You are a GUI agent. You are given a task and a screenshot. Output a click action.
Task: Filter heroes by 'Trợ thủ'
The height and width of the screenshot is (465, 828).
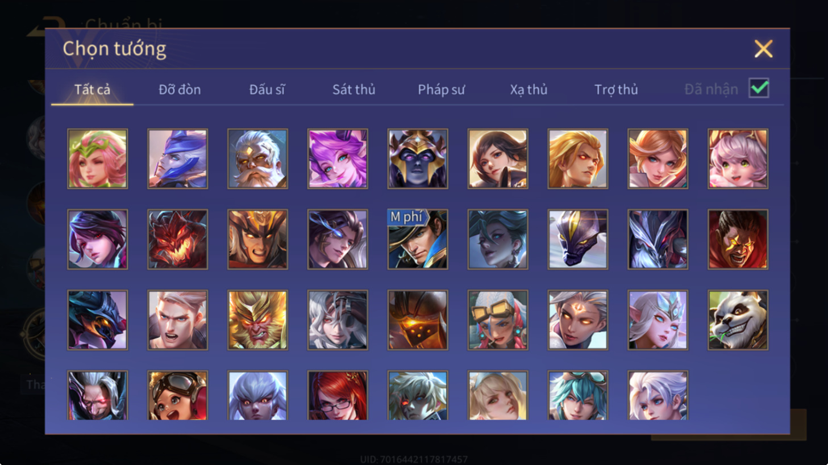pyautogui.click(x=616, y=89)
